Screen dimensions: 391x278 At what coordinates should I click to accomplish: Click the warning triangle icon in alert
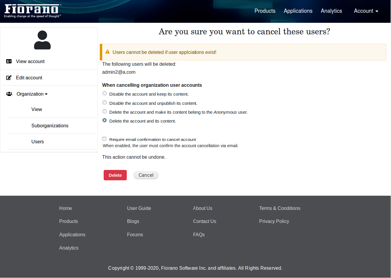tap(108, 52)
